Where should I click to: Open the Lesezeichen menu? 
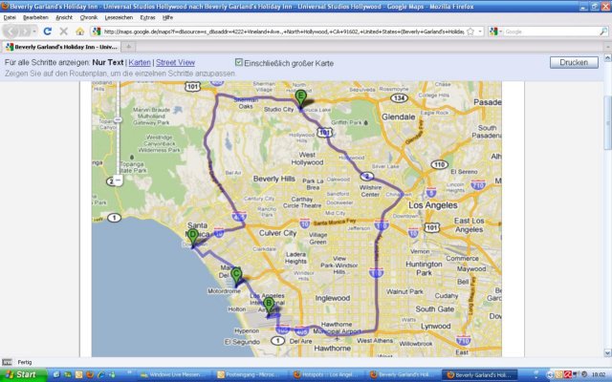[119, 17]
